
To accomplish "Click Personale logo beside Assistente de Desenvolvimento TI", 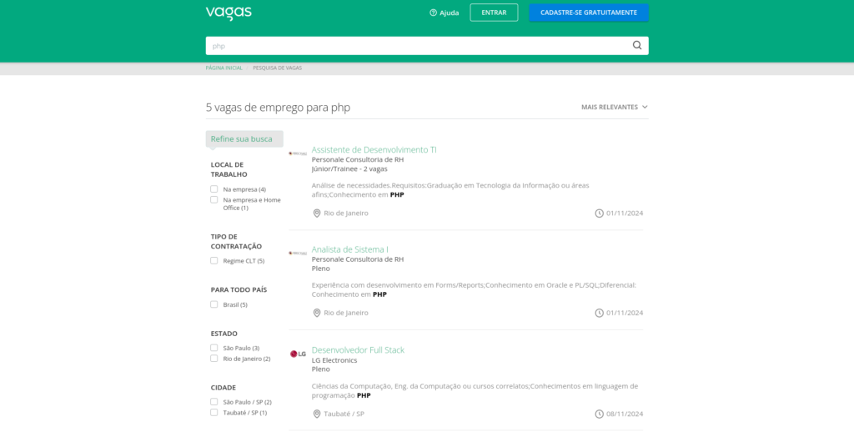I will 298,153.
